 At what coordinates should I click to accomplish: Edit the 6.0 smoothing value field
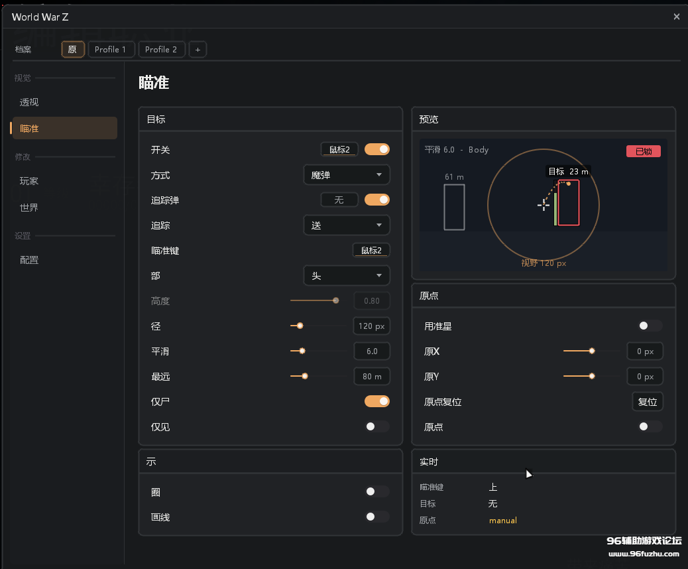coord(372,351)
